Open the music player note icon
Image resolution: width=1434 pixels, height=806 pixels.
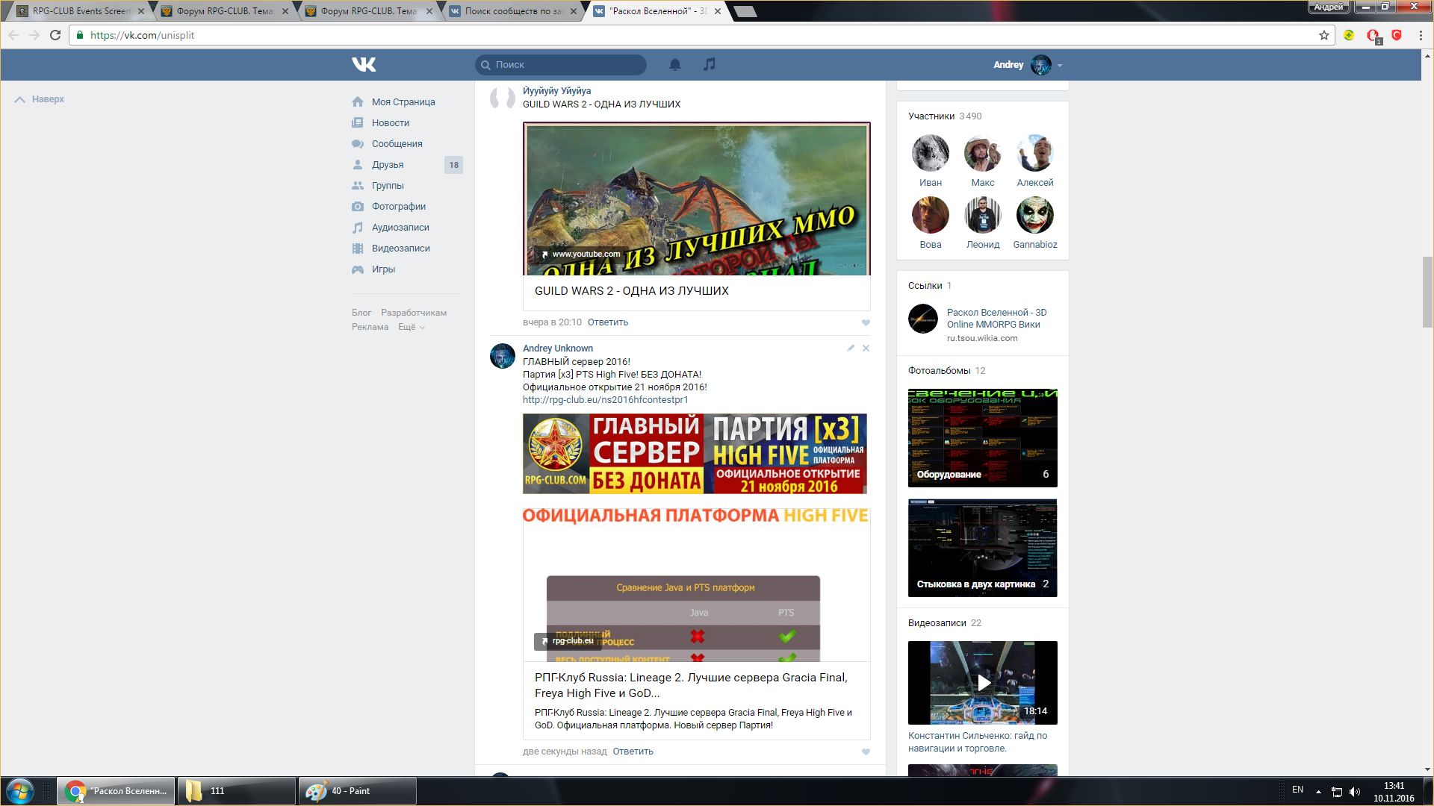coord(709,65)
